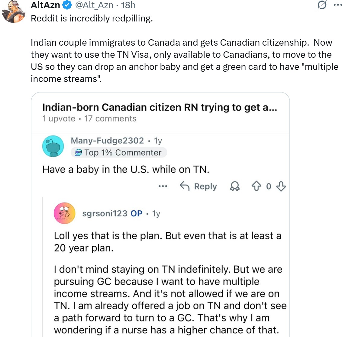Viewport: 342px width, 337px height.
Task: Click the 17 comments count
Action: tap(110, 118)
